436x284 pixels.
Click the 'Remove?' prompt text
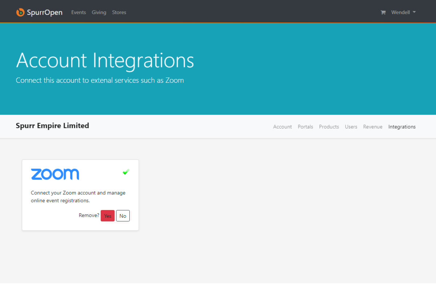click(89, 216)
